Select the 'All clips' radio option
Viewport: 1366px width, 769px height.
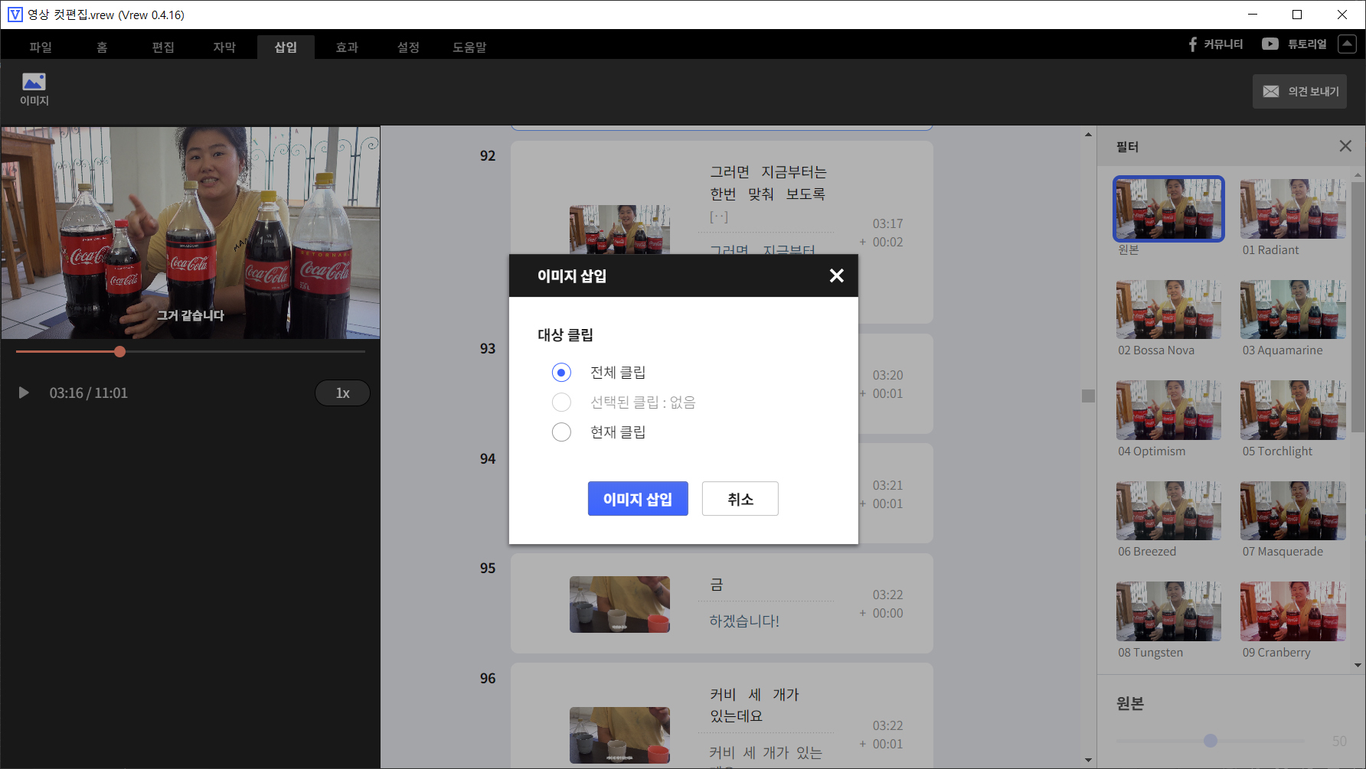tap(561, 373)
